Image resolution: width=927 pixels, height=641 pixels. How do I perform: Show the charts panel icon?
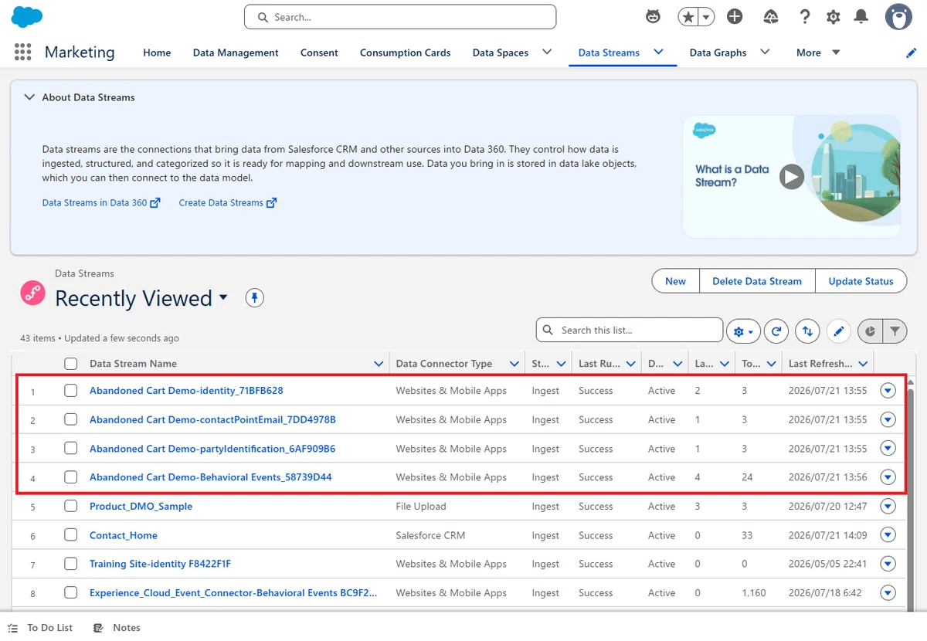point(870,331)
